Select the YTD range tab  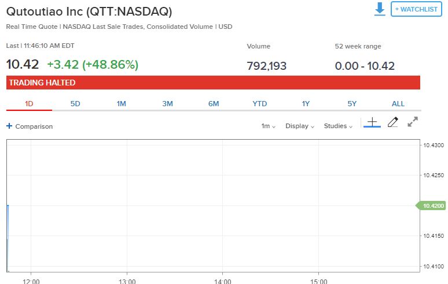260,104
